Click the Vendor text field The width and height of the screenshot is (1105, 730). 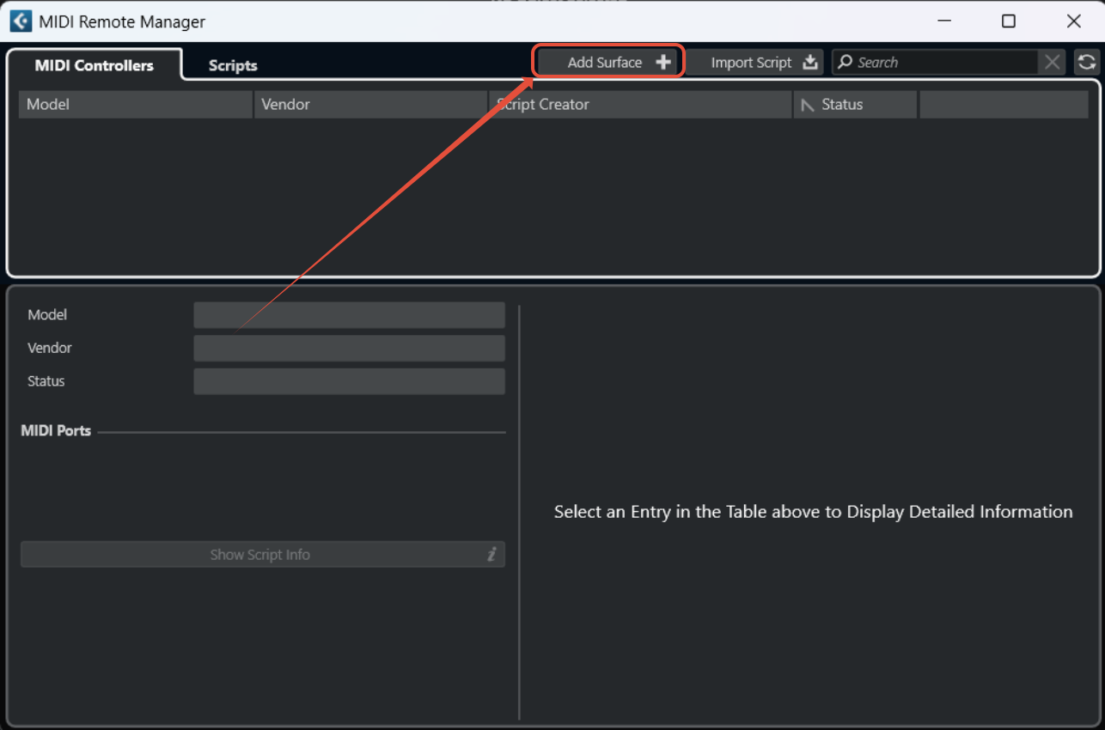tap(349, 348)
